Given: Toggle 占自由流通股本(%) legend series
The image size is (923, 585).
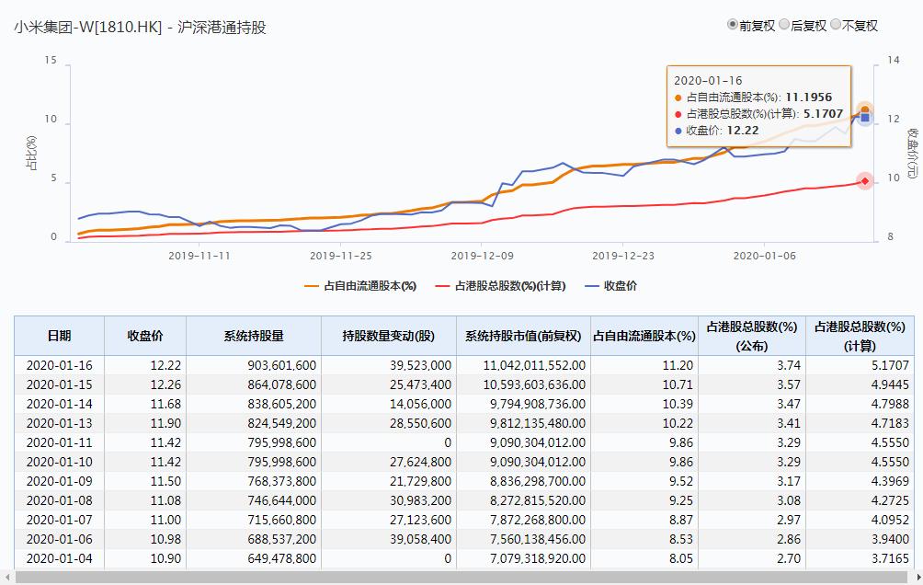Looking at the screenshot, I should 360,286.
